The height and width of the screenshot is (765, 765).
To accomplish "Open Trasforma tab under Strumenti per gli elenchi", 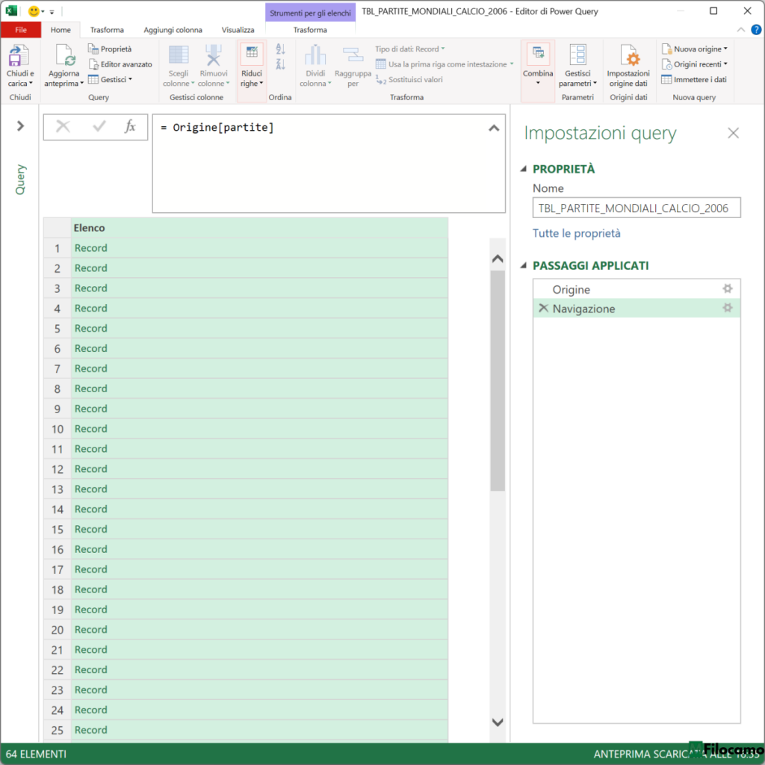I will pos(310,30).
